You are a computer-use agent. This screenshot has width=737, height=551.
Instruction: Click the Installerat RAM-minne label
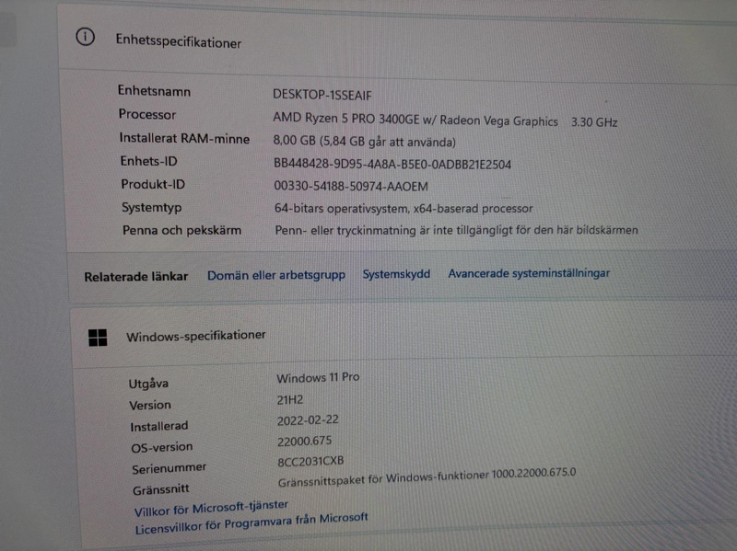click(184, 138)
